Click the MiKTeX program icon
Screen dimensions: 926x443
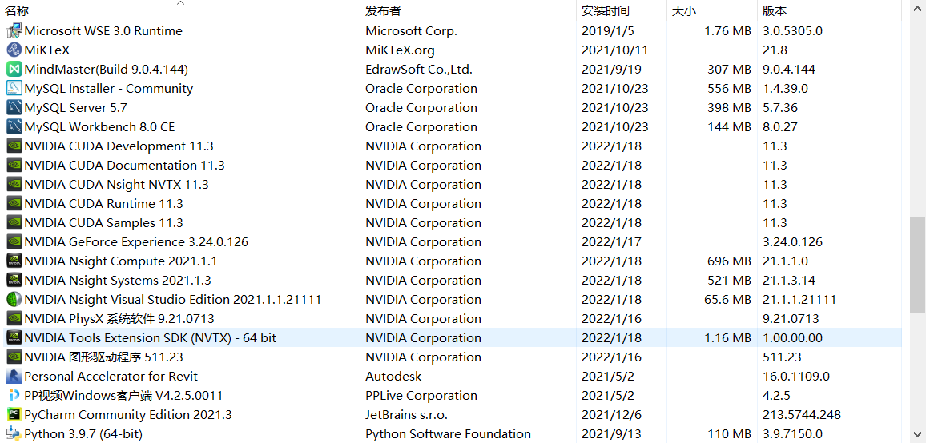click(x=14, y=50)
